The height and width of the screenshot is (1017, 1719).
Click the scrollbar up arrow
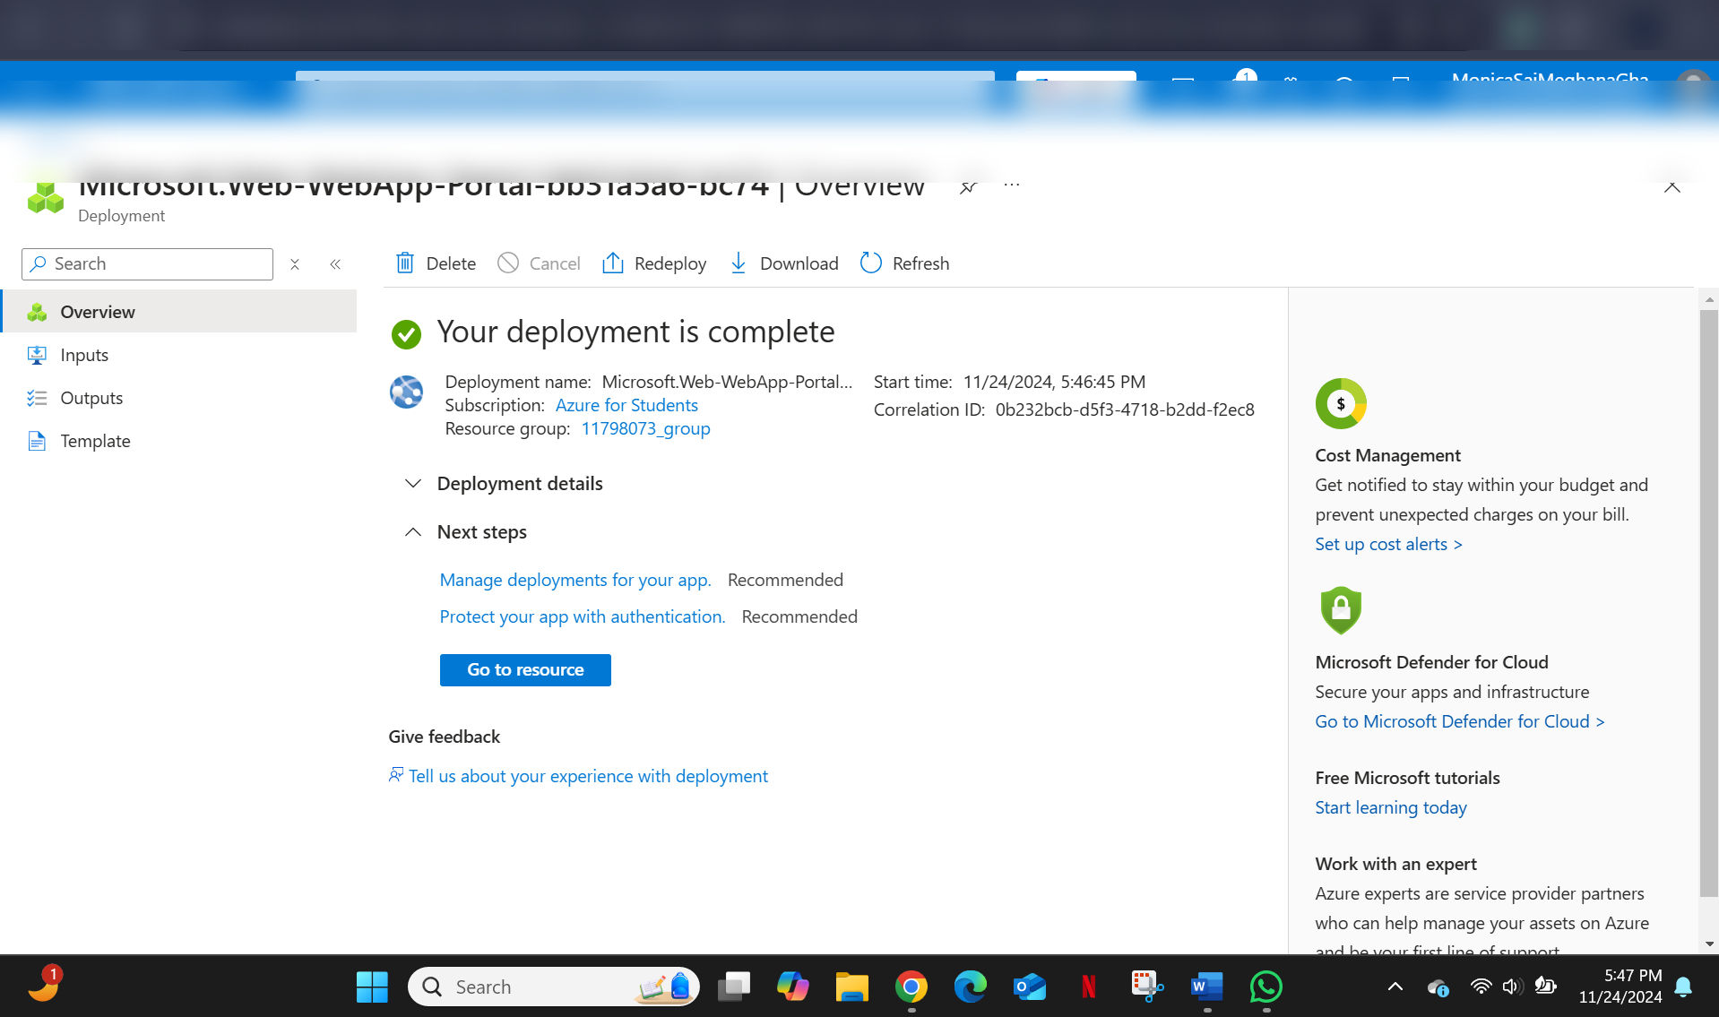tap(1709, 299)
